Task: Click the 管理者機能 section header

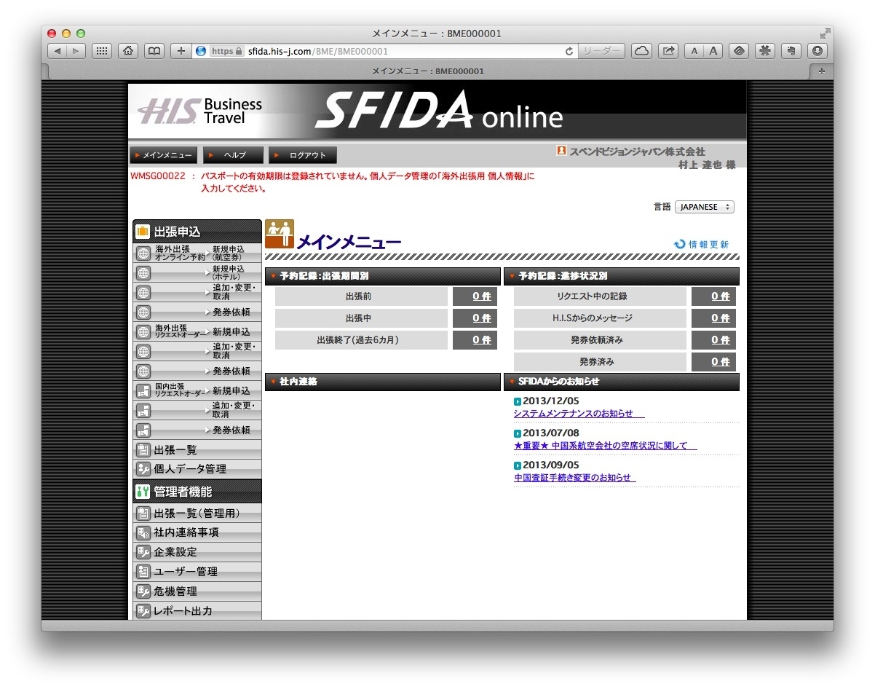Action: [197, 492]
